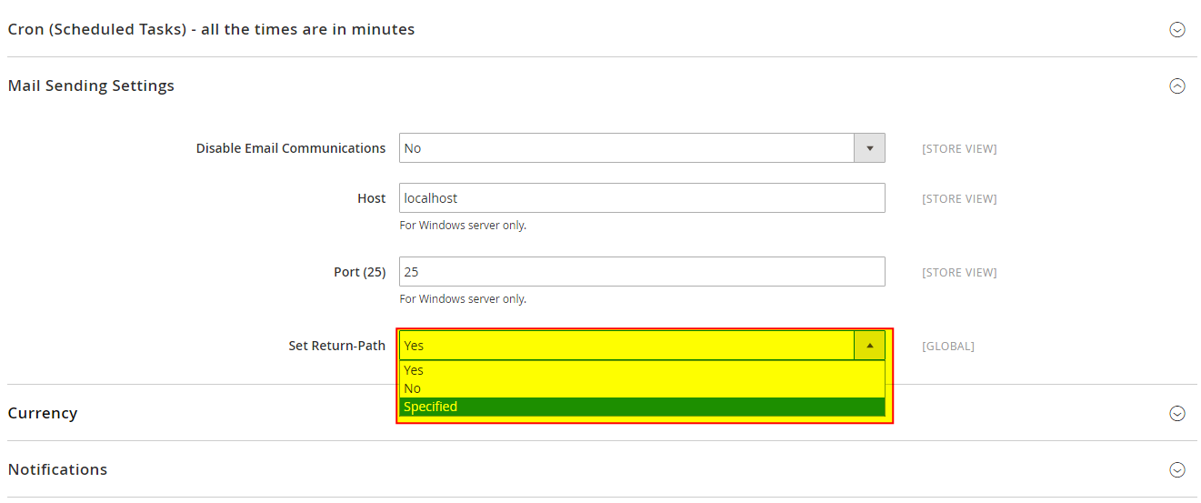Collapse Mail Sending Settings chevron icon

(1176, 86)
